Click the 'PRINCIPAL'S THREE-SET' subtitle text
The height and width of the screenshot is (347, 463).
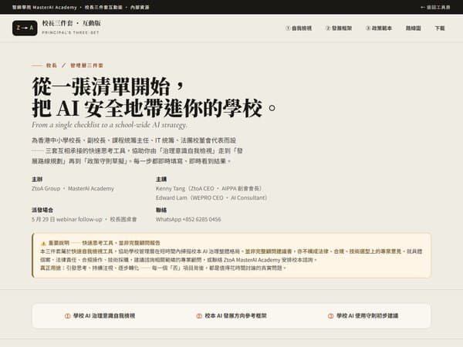click(70, 32)
